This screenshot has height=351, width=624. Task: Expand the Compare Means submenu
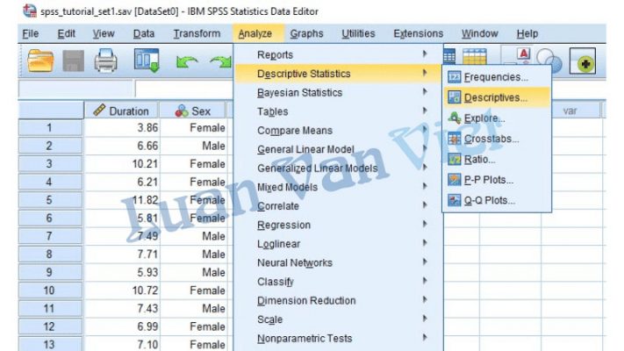click(338, 130)
